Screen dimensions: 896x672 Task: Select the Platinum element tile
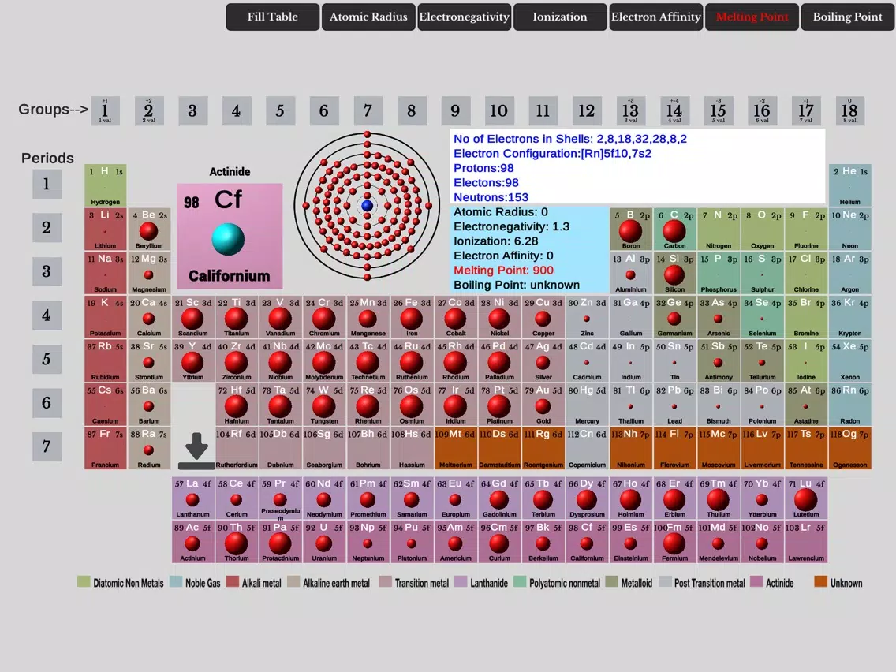[x=499, y=405]
